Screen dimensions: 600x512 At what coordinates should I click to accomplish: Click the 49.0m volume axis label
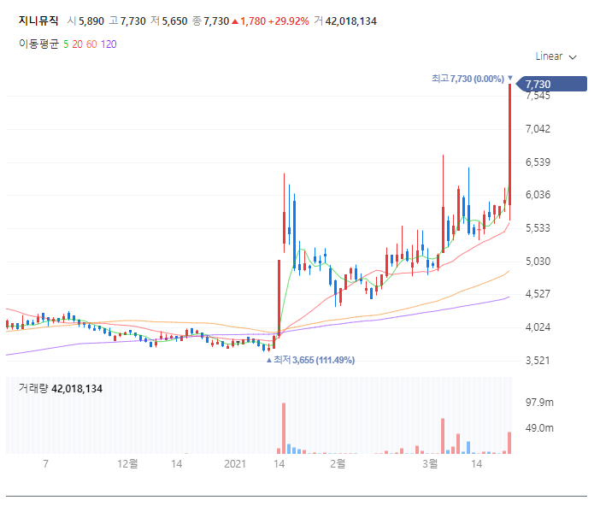pos(539,428)
